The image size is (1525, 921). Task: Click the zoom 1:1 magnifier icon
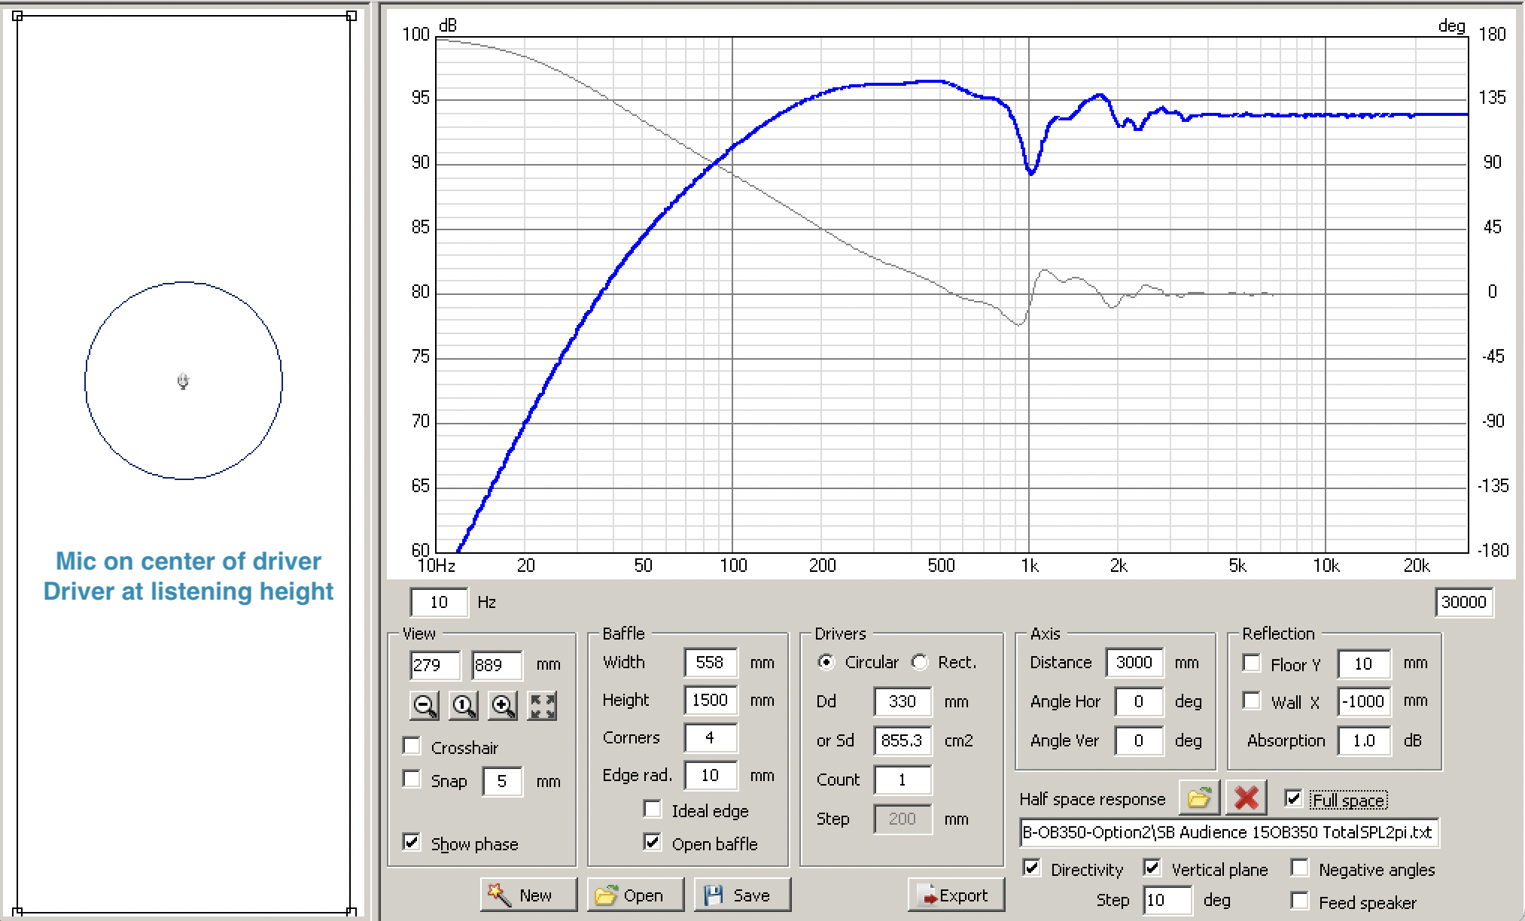(x=464, y=706)
